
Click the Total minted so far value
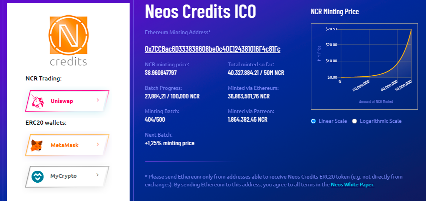[x=256, y=73]
